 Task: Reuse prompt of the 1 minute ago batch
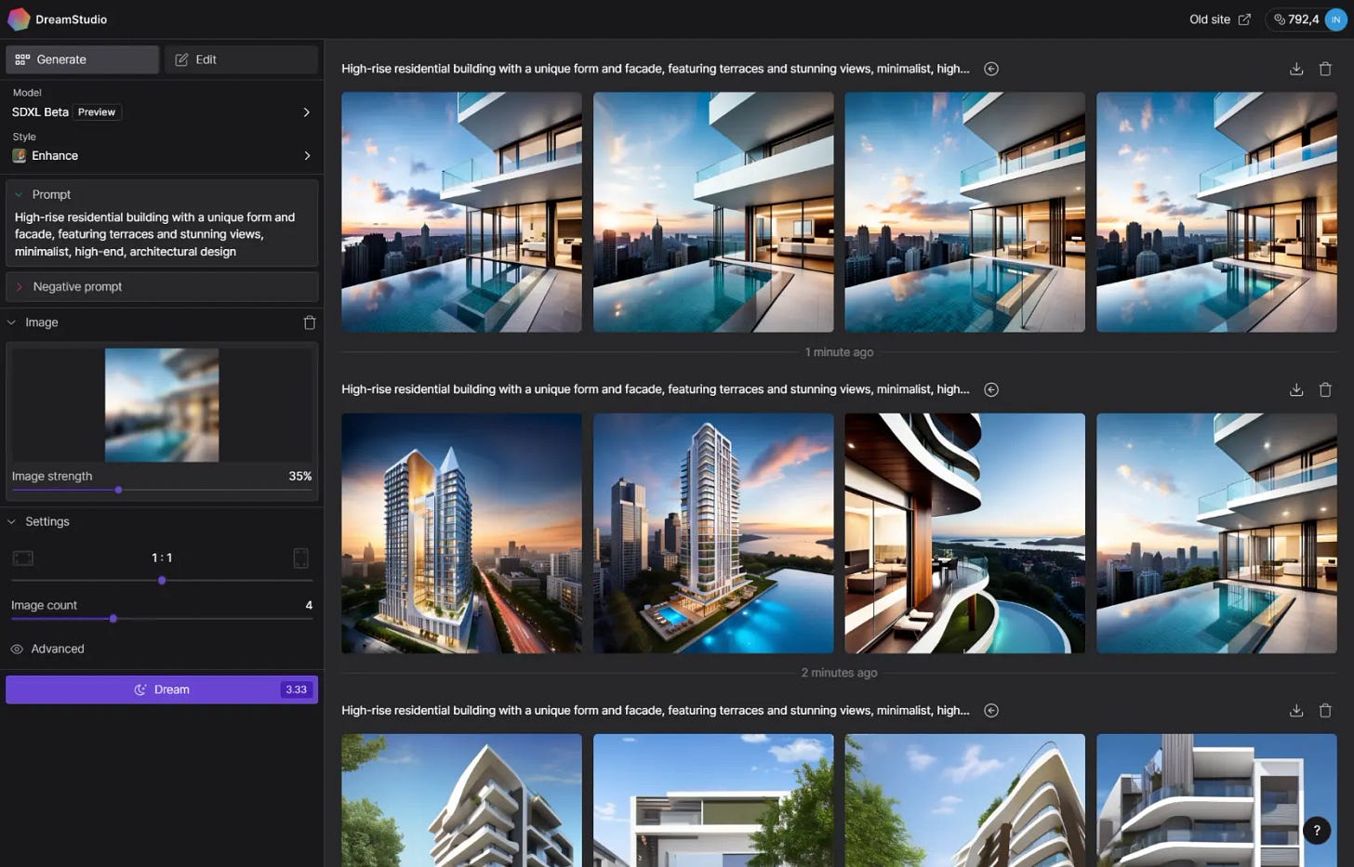pyautogui.click(x=991, y=69)
